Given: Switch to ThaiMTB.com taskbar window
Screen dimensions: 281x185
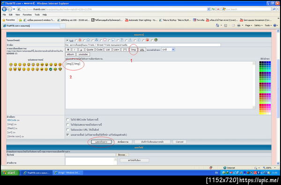Looking at the screenshot, I should point(37,173).
